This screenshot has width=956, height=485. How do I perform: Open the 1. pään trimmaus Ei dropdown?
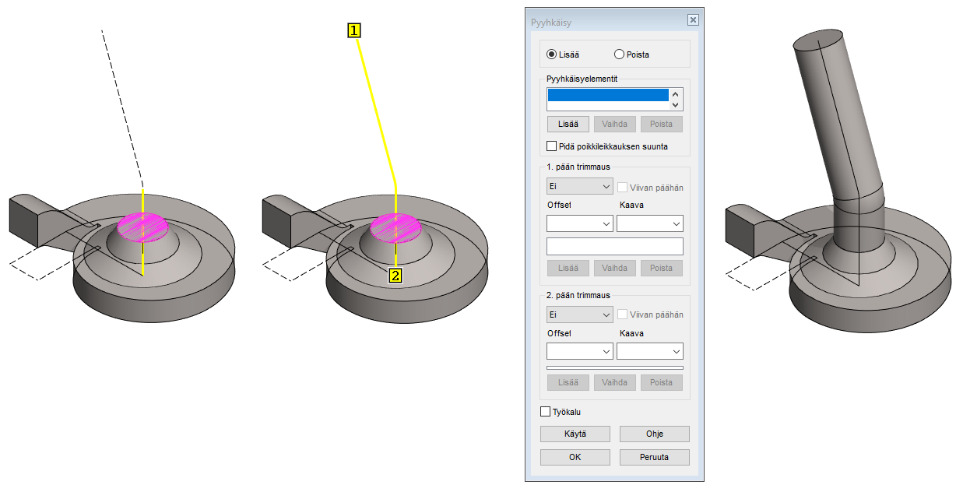click(x=580, y=187)
